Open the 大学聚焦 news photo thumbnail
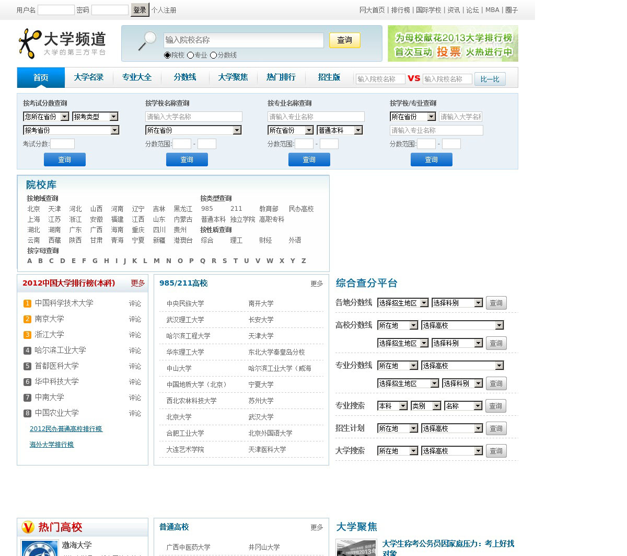627x556 pixels. [356, 548]
